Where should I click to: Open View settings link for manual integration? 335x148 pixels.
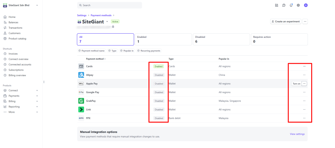coord(297,134)
